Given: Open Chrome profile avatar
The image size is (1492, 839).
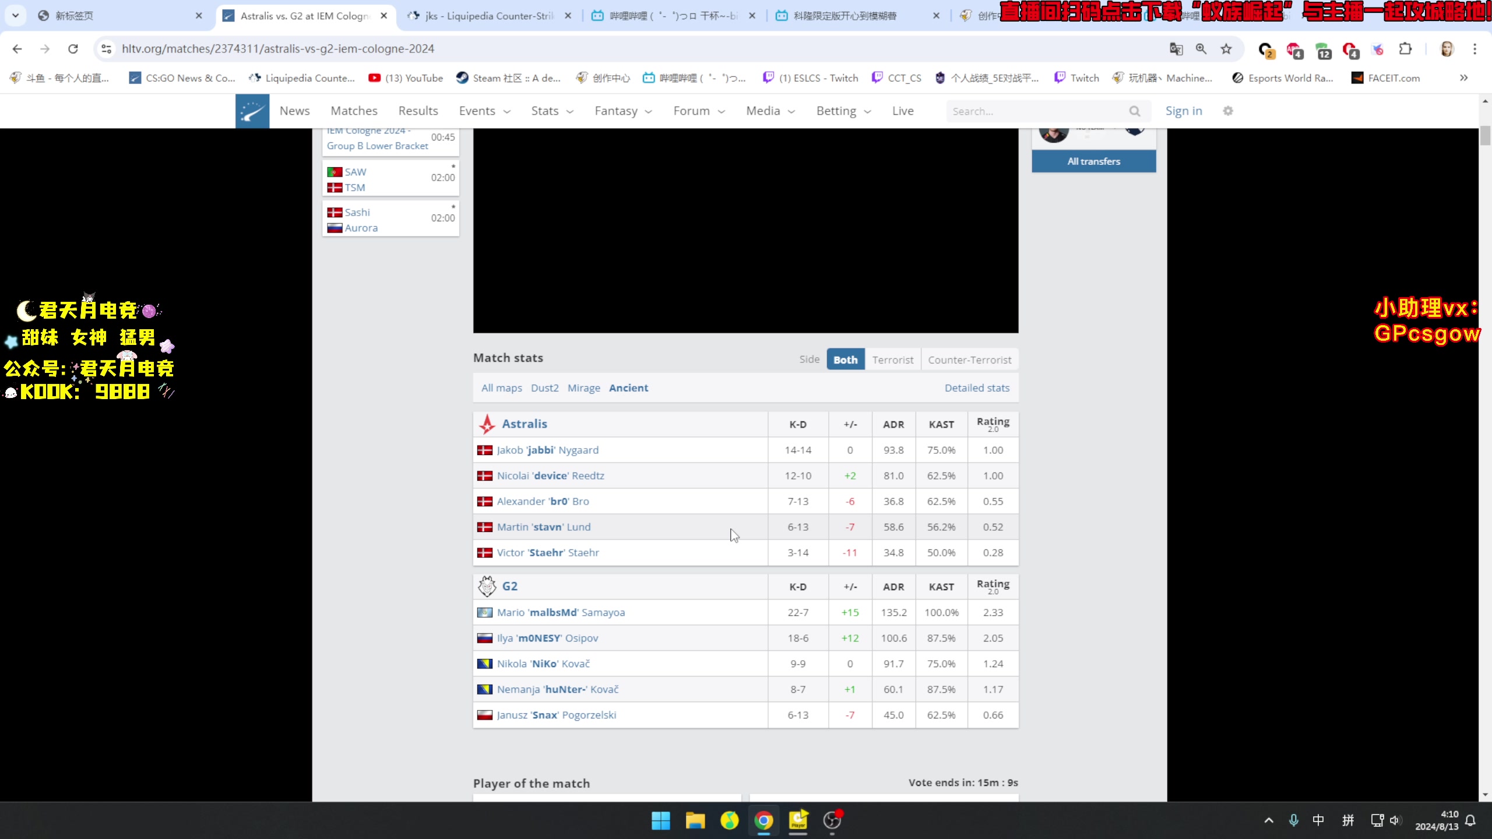Looking at the screenshot, I should click(1447, 49).
